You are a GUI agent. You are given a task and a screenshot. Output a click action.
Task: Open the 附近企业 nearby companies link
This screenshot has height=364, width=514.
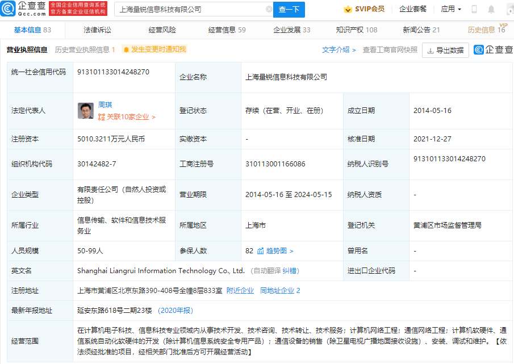(240, 290)
